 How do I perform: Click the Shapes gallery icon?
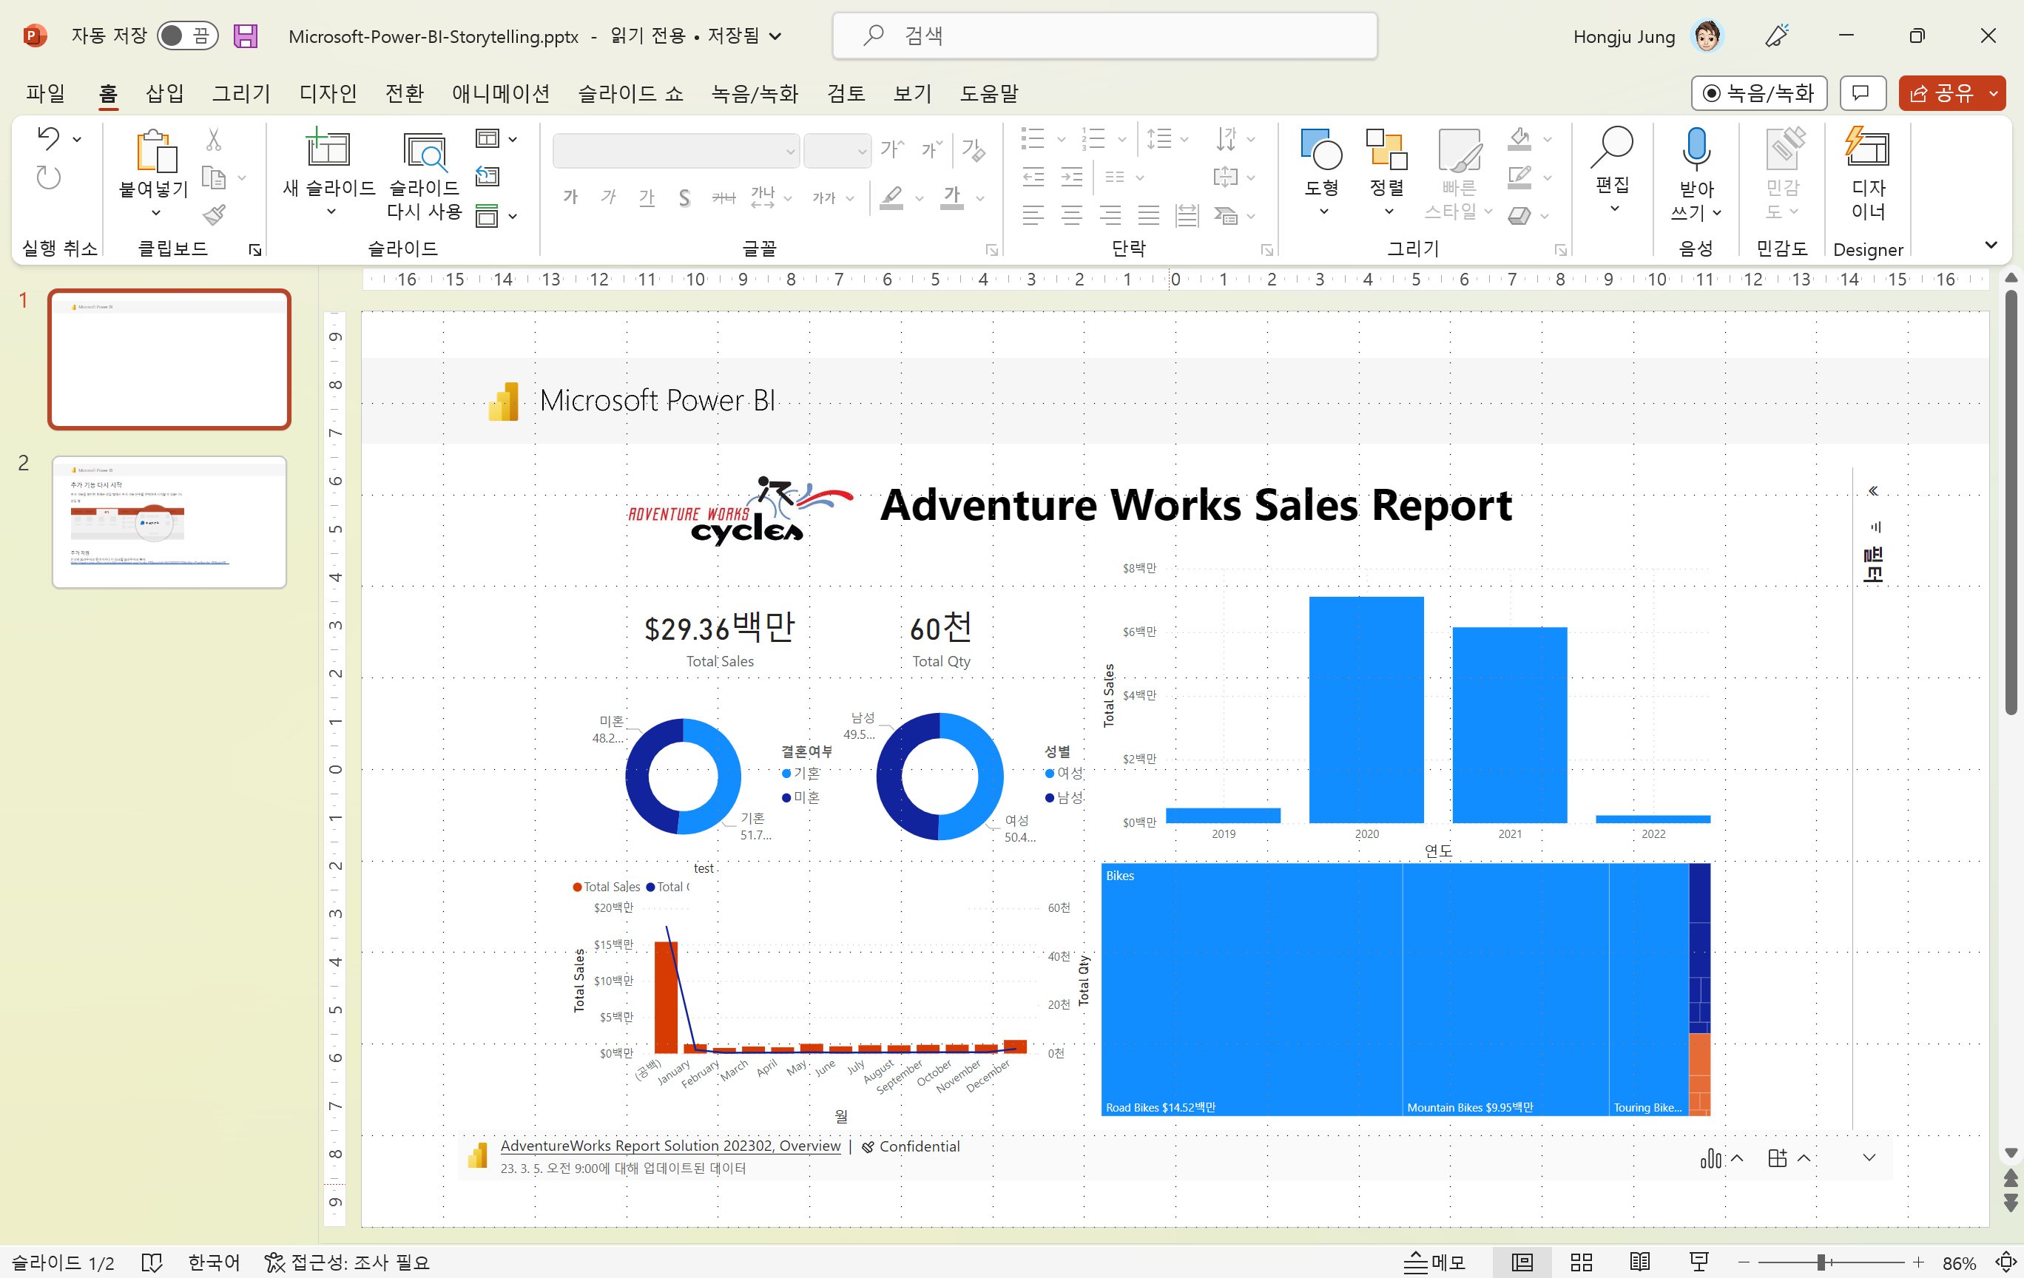1320,149
